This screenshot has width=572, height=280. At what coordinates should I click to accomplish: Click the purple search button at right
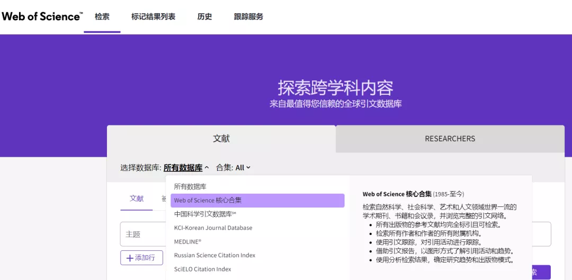click(541, 273)
